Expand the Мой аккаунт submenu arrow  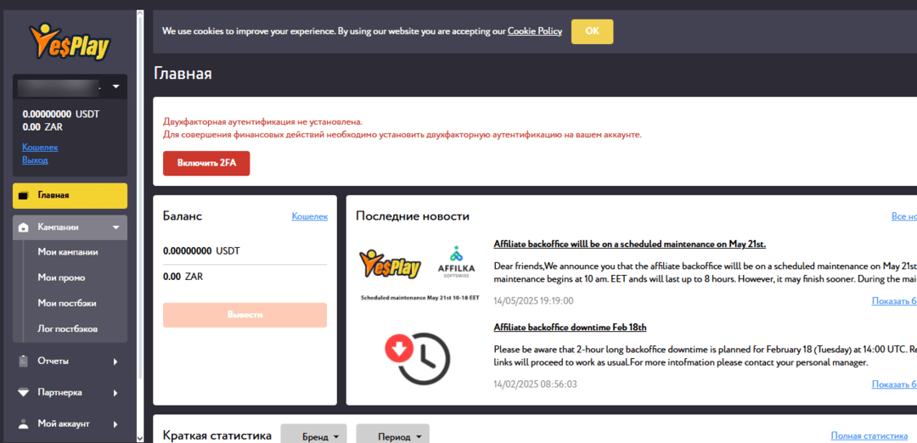point(115,423)
